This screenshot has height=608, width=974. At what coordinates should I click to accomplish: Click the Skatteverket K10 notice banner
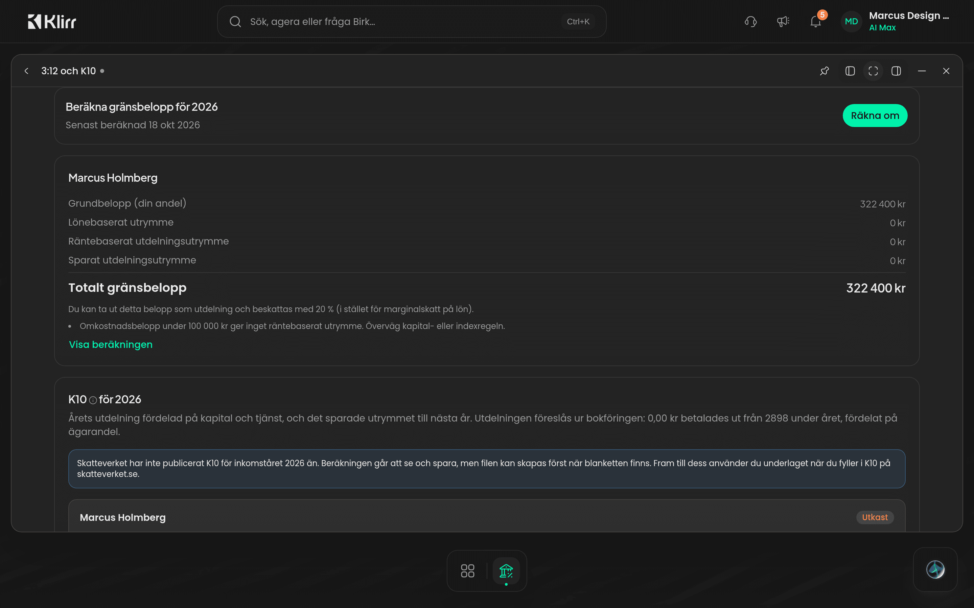[x=487, y=469]
